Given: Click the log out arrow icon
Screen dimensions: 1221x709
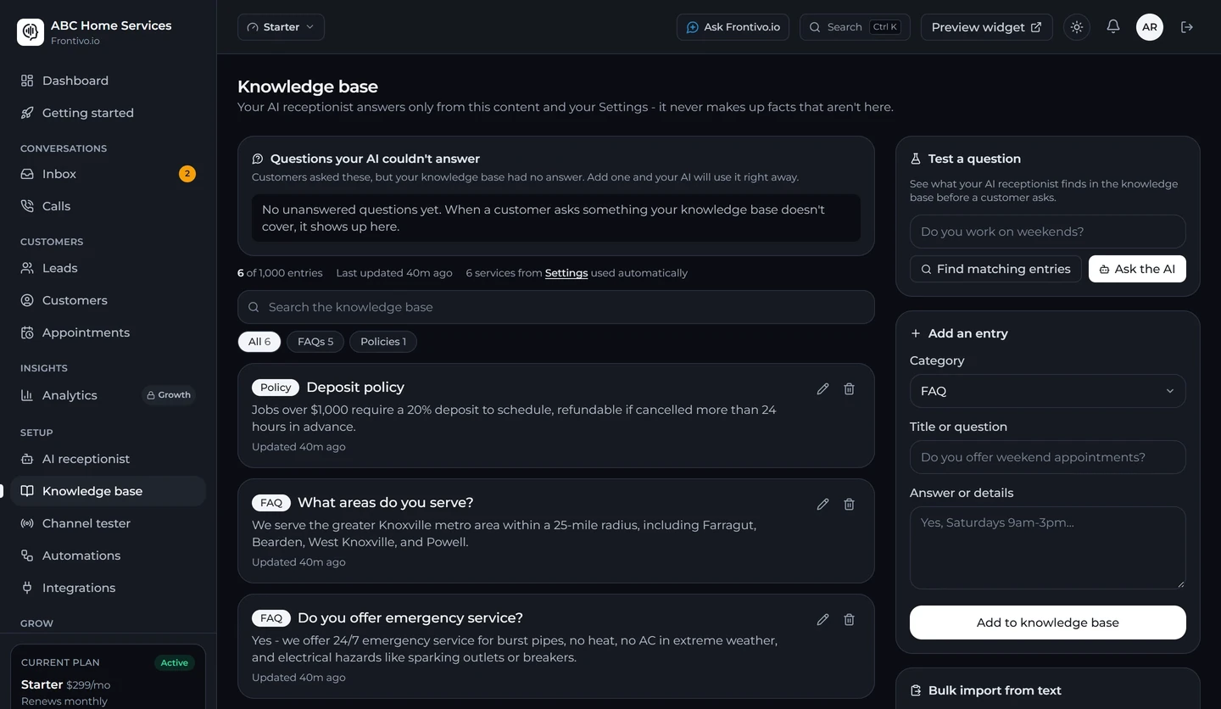Looking at the screenshot, I should [x=1187, y=27].
